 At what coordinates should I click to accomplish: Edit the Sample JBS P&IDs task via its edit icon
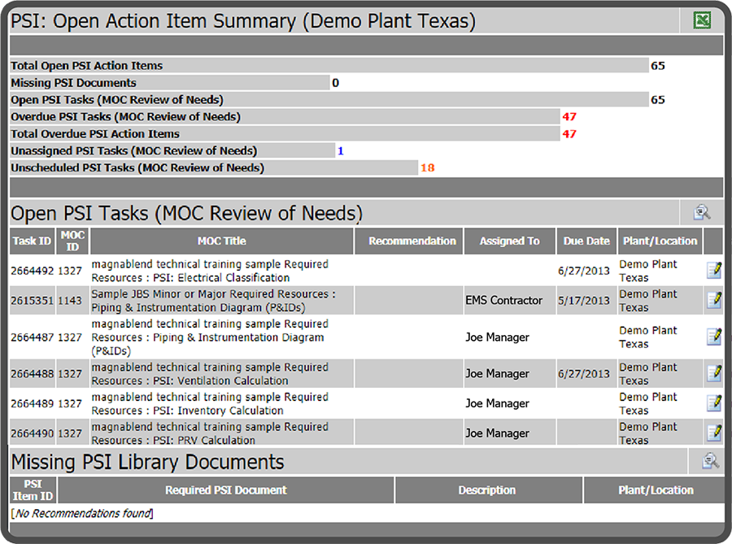click(714, 300)
